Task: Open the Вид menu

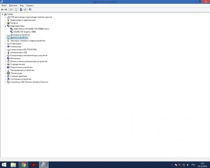Action: click(22, 6)
